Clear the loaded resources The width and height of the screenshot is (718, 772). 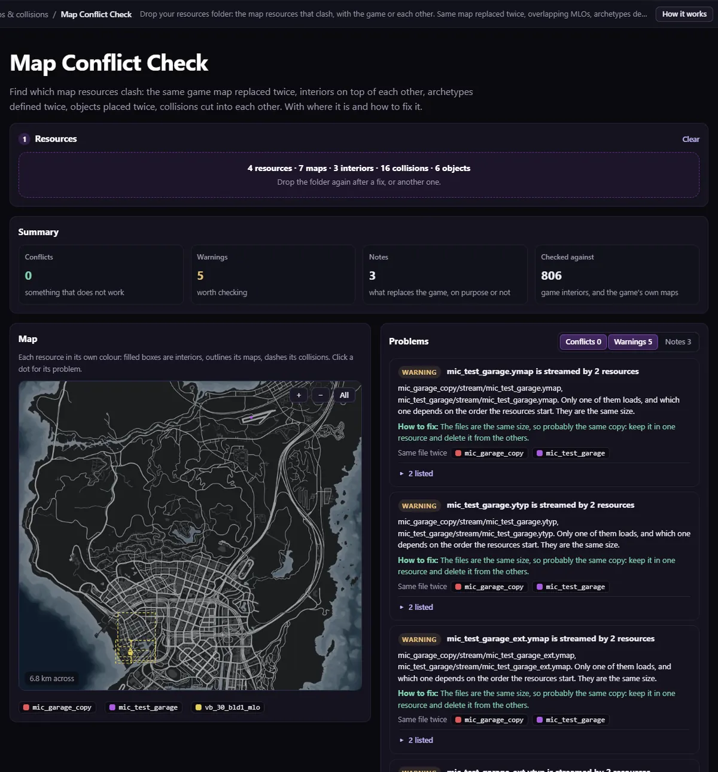690,139
